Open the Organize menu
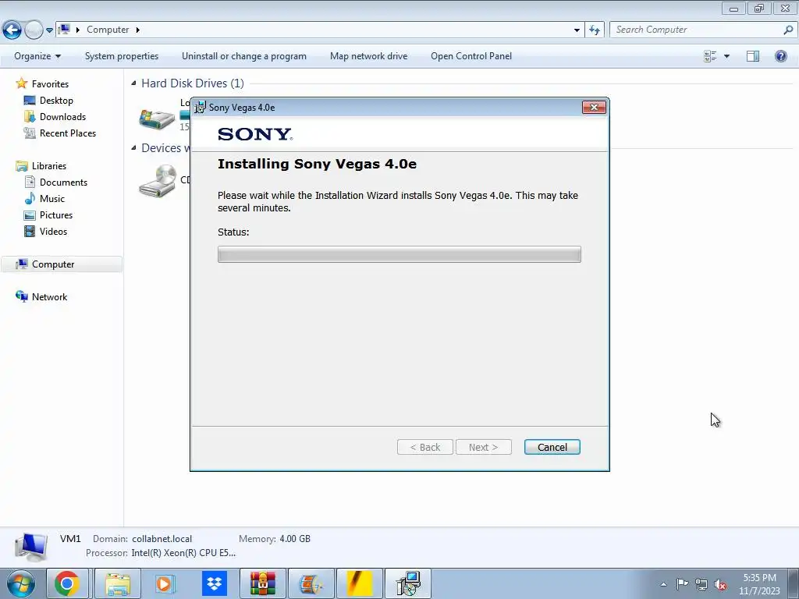Image resolution: width=799 pixels, height=599 pixels. pyautogui.click(x=37, y=56)
